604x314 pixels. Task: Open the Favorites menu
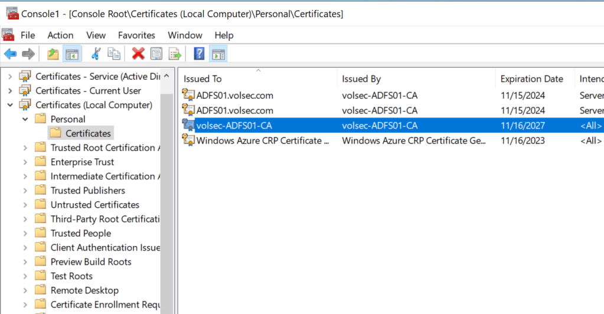pyautogui.click(x=136, y=35)
